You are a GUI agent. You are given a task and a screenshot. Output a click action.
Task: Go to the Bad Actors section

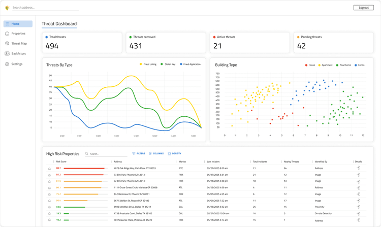coord(18,53)
